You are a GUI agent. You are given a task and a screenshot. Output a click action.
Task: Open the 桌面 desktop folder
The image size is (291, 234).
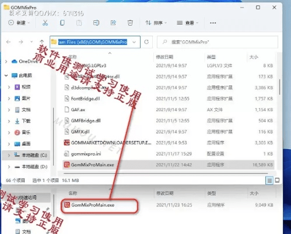pos(23,144)
